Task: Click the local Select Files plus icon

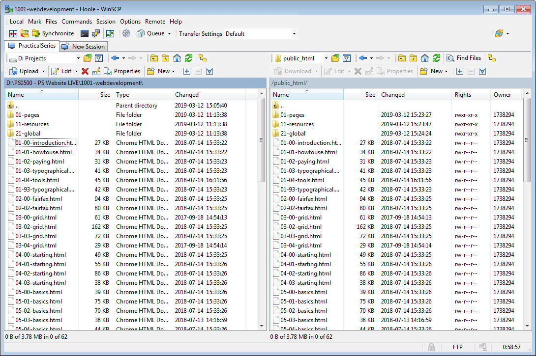Action: 187,71
